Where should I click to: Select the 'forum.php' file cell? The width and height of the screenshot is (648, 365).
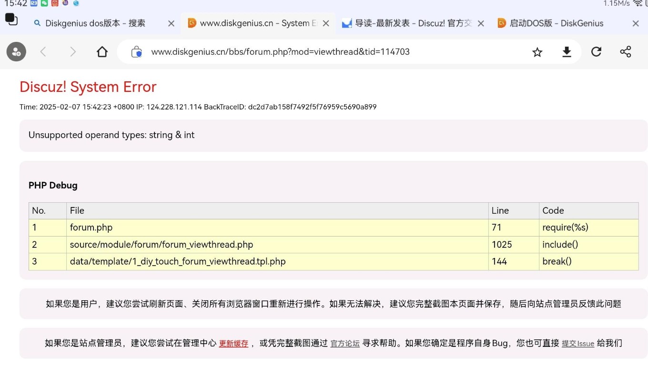(x=277, y=227)
